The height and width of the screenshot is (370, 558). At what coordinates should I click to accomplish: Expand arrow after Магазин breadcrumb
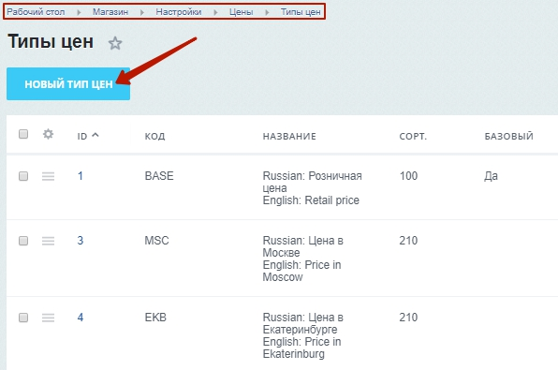click(x=142, y=12)
